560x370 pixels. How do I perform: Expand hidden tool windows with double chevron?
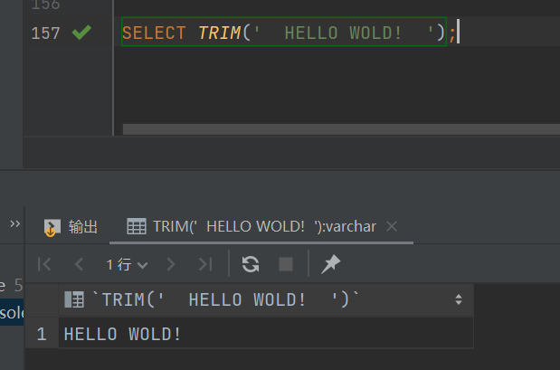pyautogui.click(x=15, y=224)
